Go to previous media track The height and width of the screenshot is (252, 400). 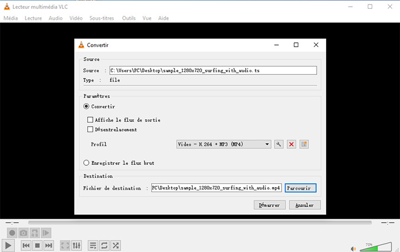pos(26,245)
